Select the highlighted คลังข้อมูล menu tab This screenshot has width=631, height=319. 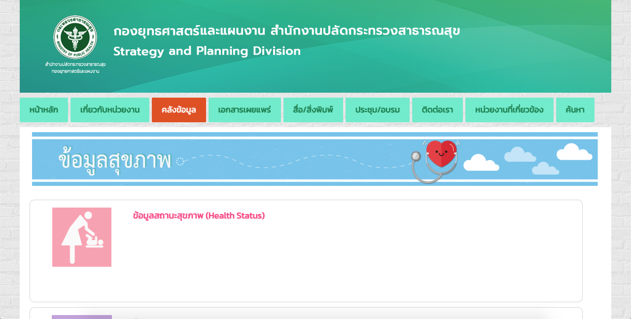(178, 110)
